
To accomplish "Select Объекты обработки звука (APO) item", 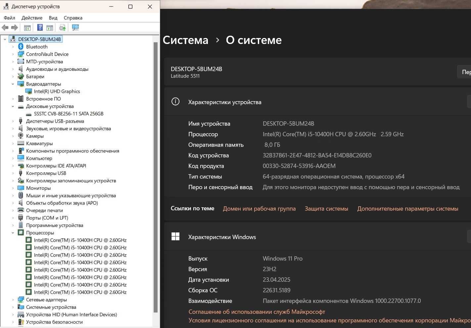I will (x=62, y=203).
